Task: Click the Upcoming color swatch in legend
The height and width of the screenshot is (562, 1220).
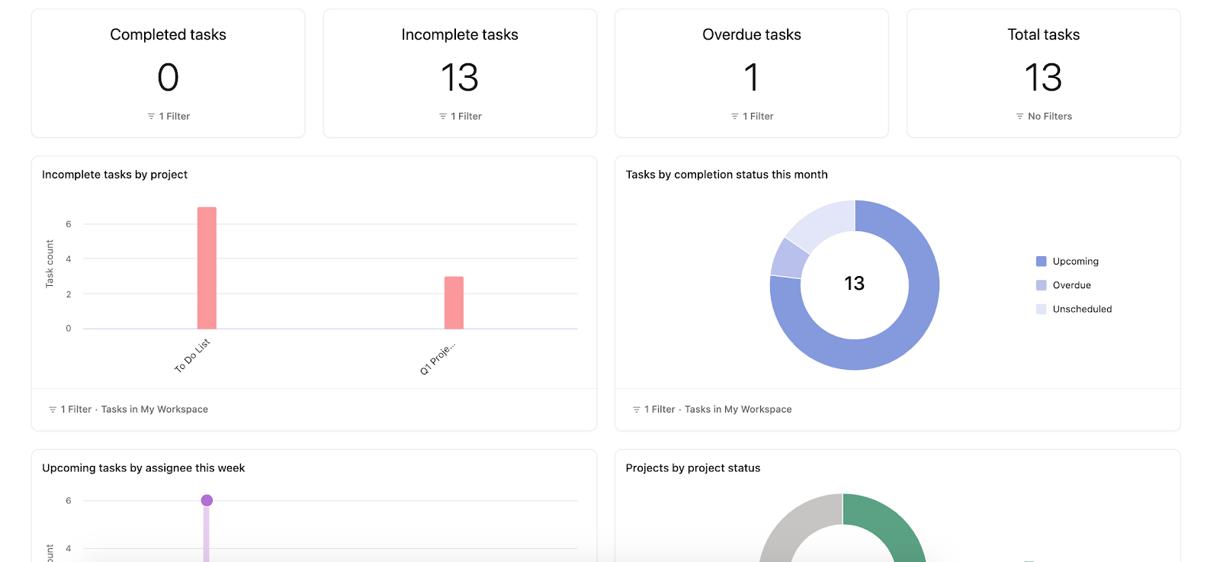Action: click(1041, 262)
